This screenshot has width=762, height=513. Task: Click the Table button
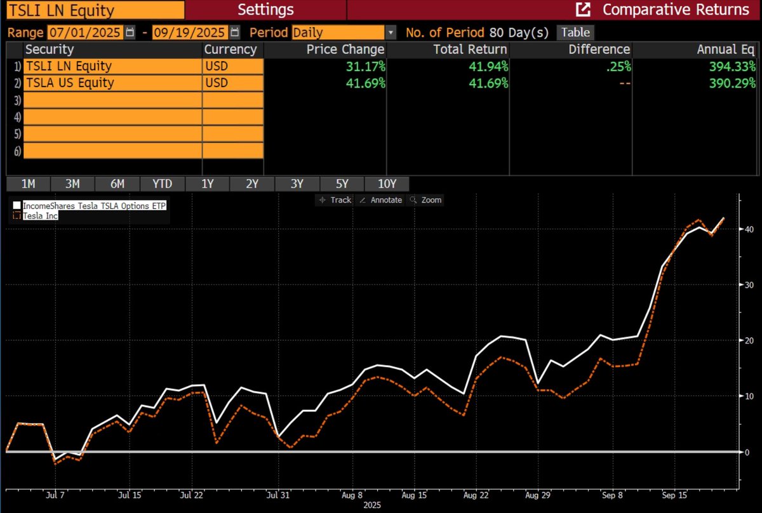(x=575, y=32)
